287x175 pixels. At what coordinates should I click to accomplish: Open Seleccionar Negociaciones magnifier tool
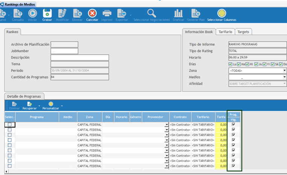click(152, 14)
